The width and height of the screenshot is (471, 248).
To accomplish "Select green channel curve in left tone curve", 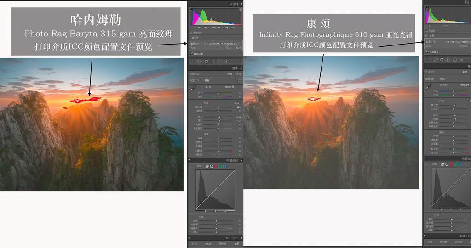I will (220, 166).
